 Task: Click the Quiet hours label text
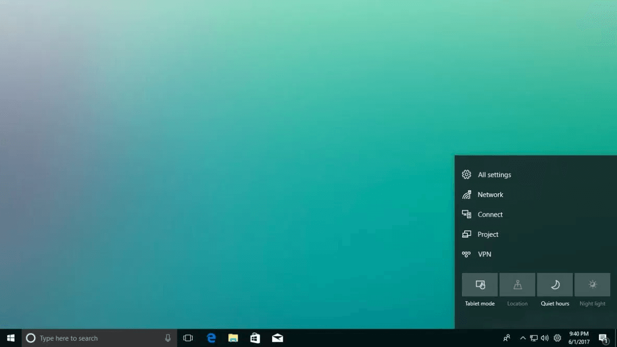555,303
